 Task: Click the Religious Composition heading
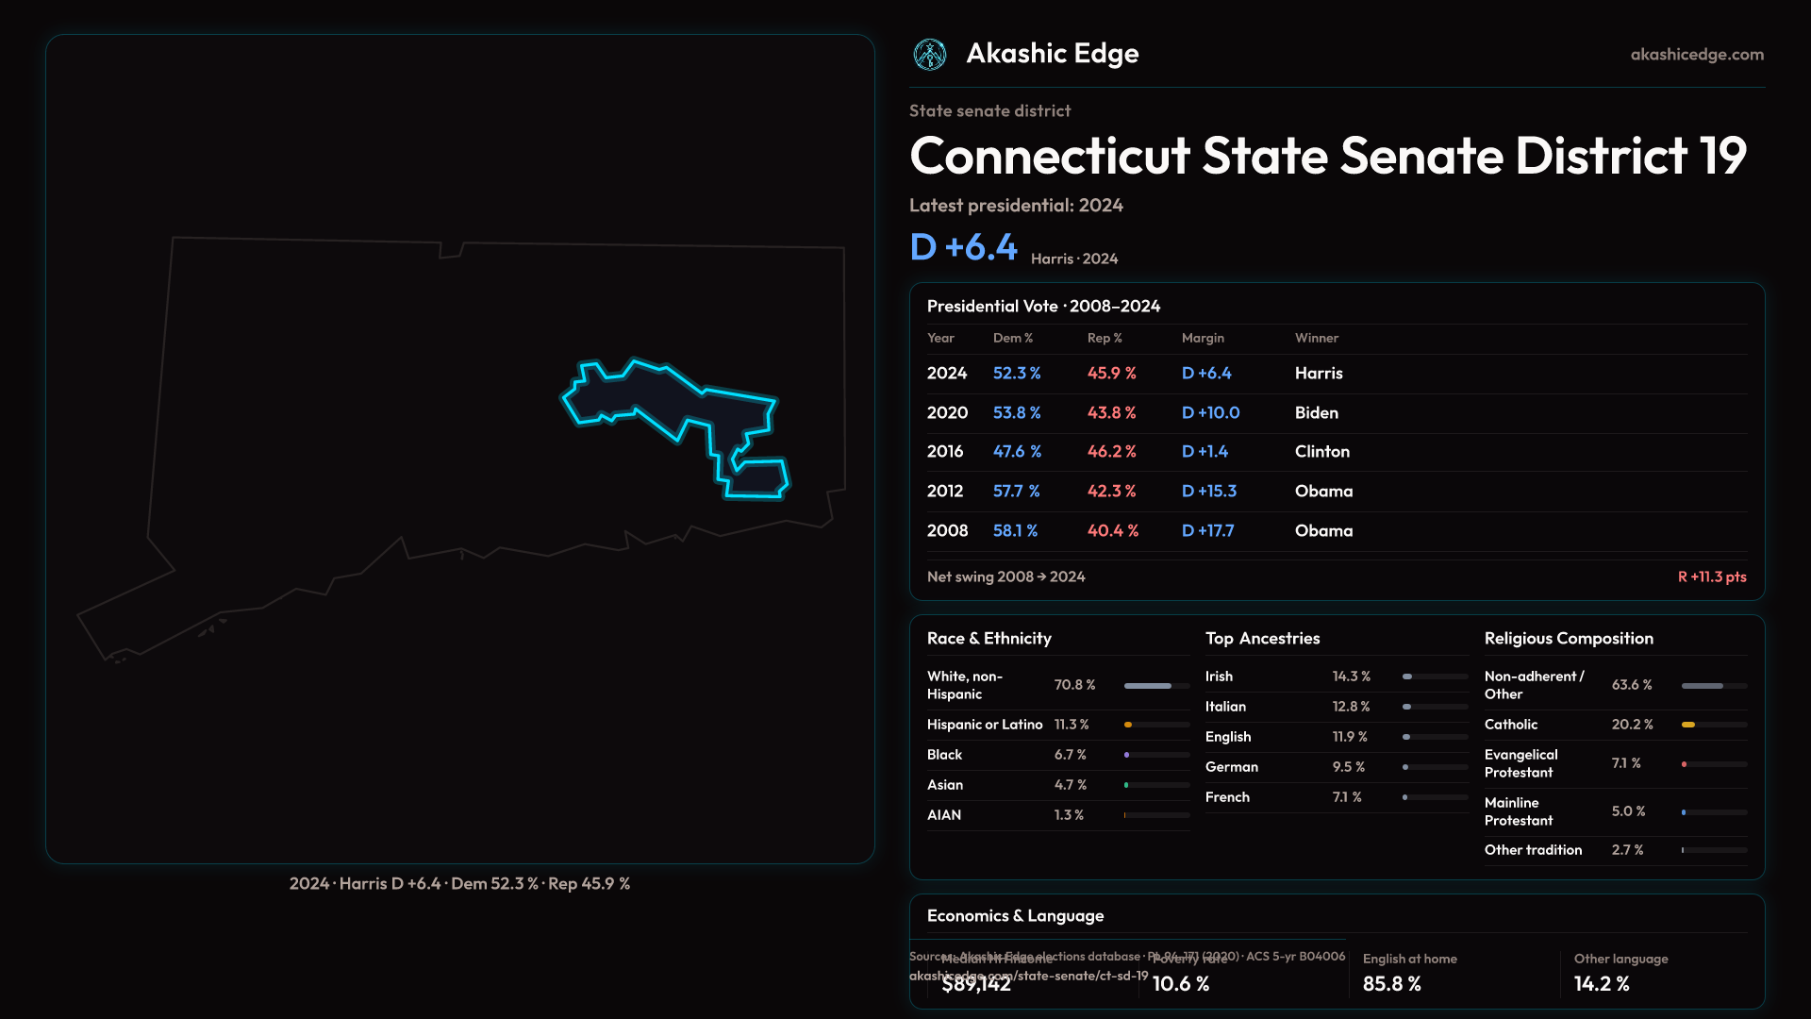(1568, 639)
